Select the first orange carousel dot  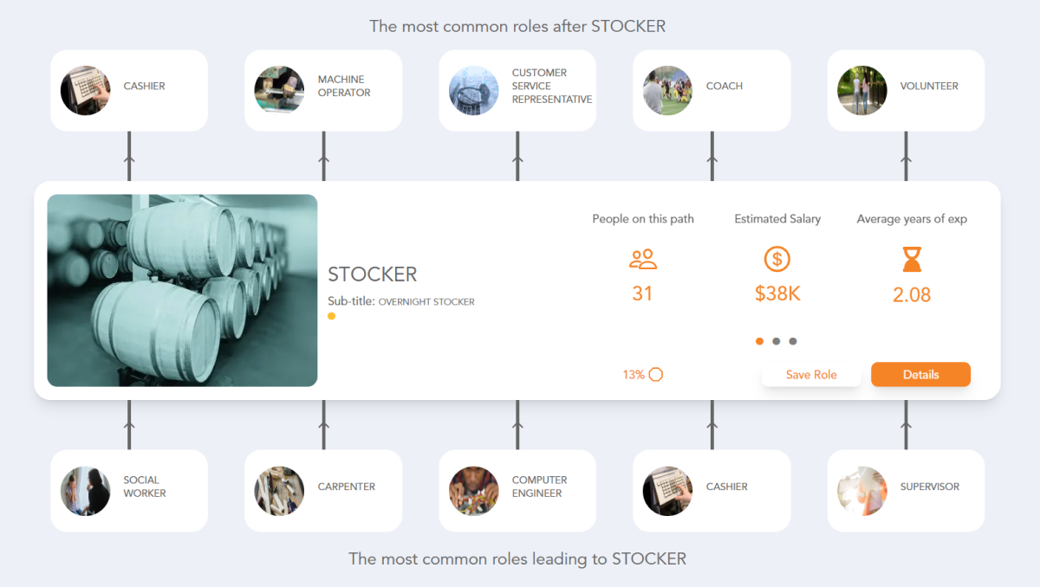coord(759,341)
